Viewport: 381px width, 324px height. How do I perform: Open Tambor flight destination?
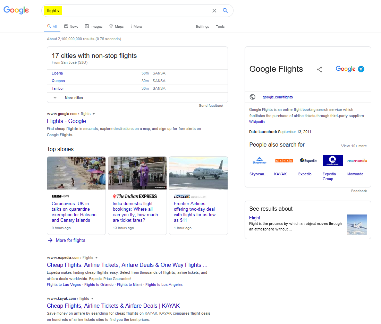pos(58,88)
